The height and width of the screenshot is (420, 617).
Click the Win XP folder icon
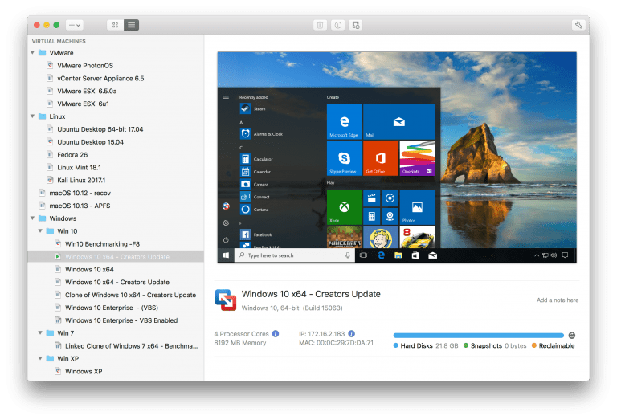coord(50,358)
